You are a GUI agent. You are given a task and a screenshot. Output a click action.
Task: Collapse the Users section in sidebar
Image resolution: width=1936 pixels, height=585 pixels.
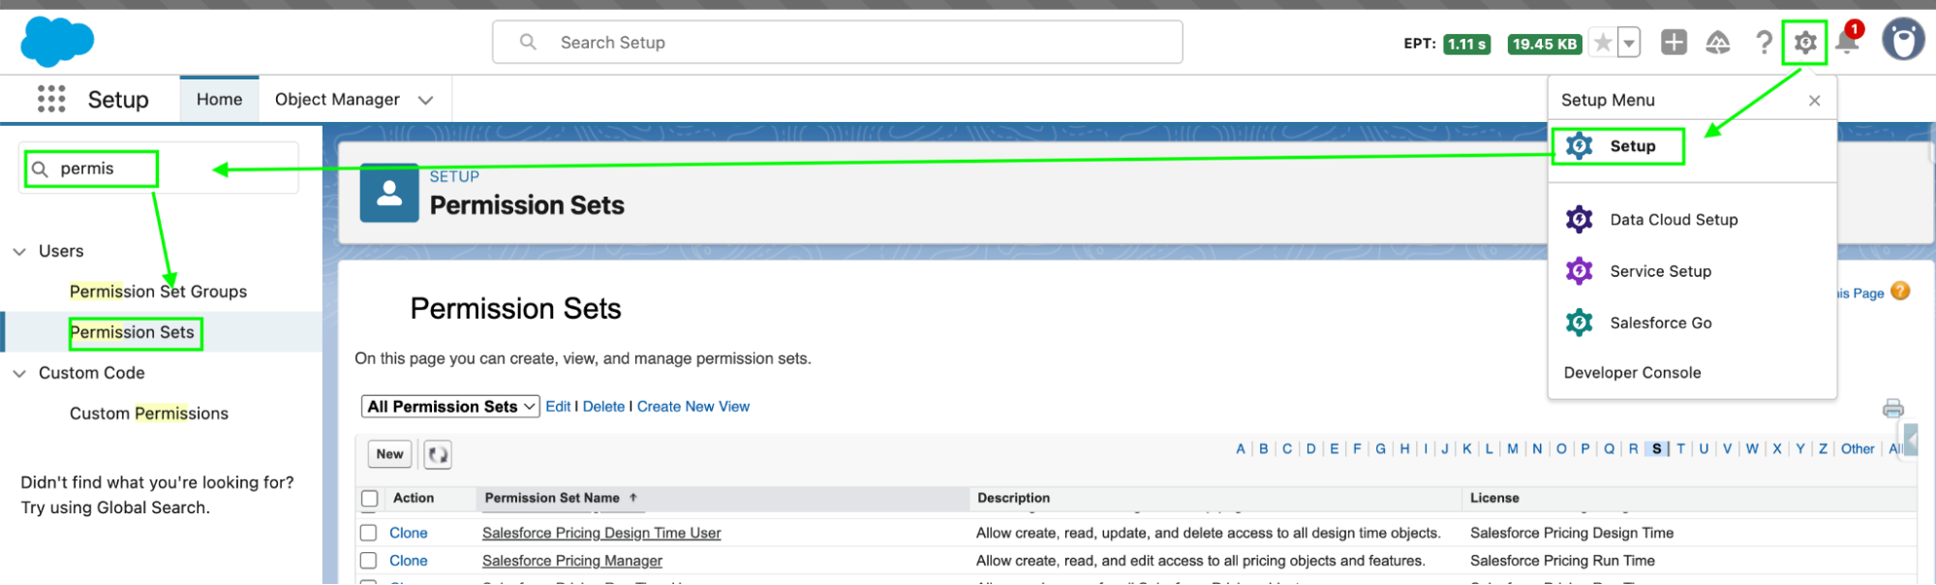19,252
